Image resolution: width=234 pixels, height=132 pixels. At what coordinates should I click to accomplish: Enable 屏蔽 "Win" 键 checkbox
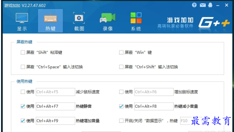click(121, 53)
